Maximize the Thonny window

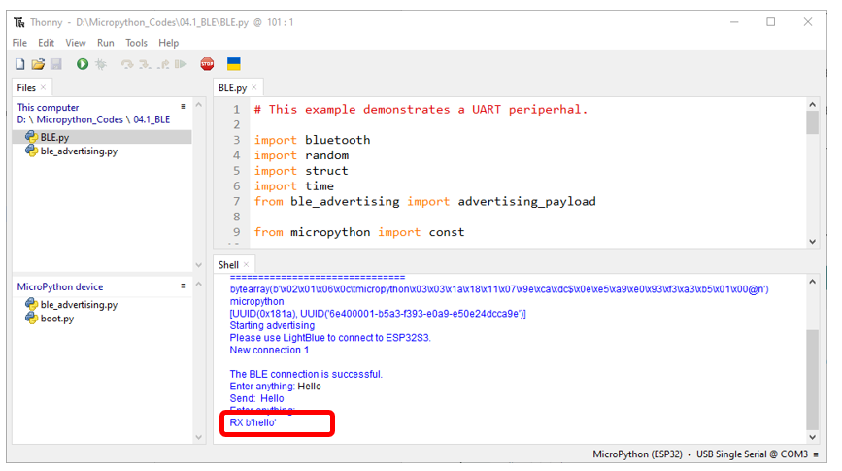[770, 22]
